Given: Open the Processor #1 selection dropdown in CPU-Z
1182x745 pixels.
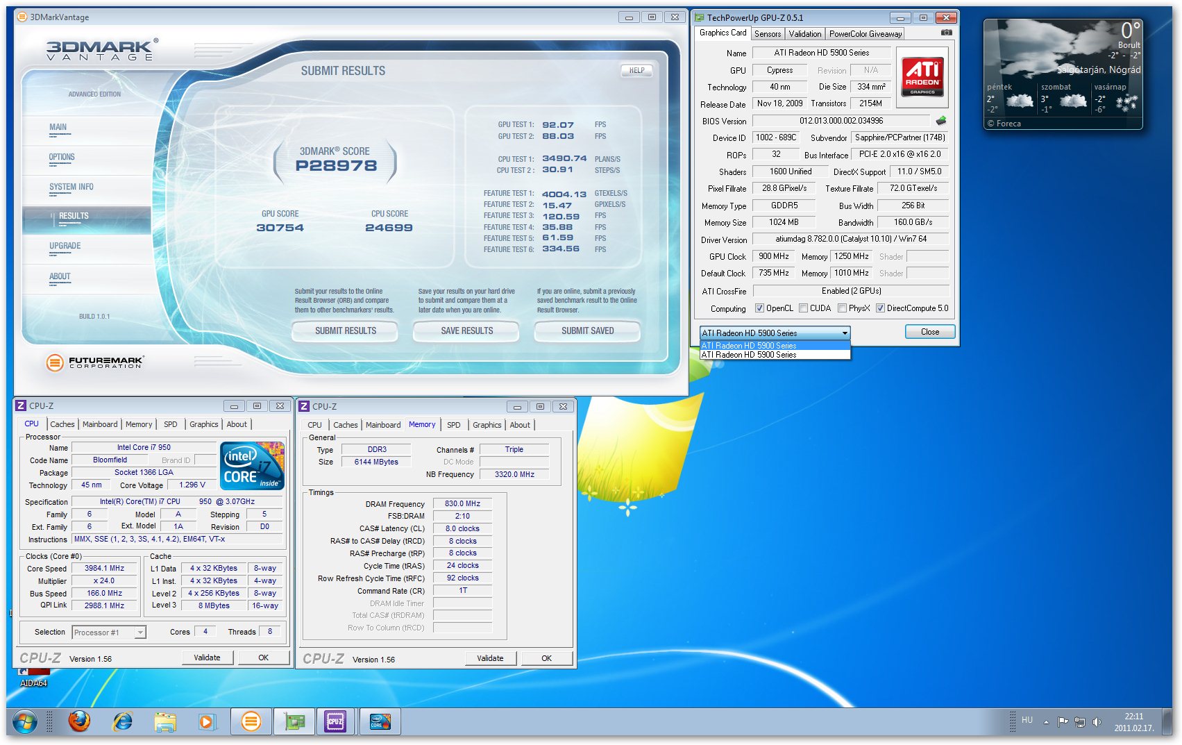Looking at the screenshot, I should pyautogui.click(x=109, y=633).
